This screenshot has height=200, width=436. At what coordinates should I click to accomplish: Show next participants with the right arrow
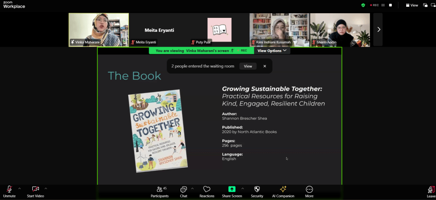379,29
